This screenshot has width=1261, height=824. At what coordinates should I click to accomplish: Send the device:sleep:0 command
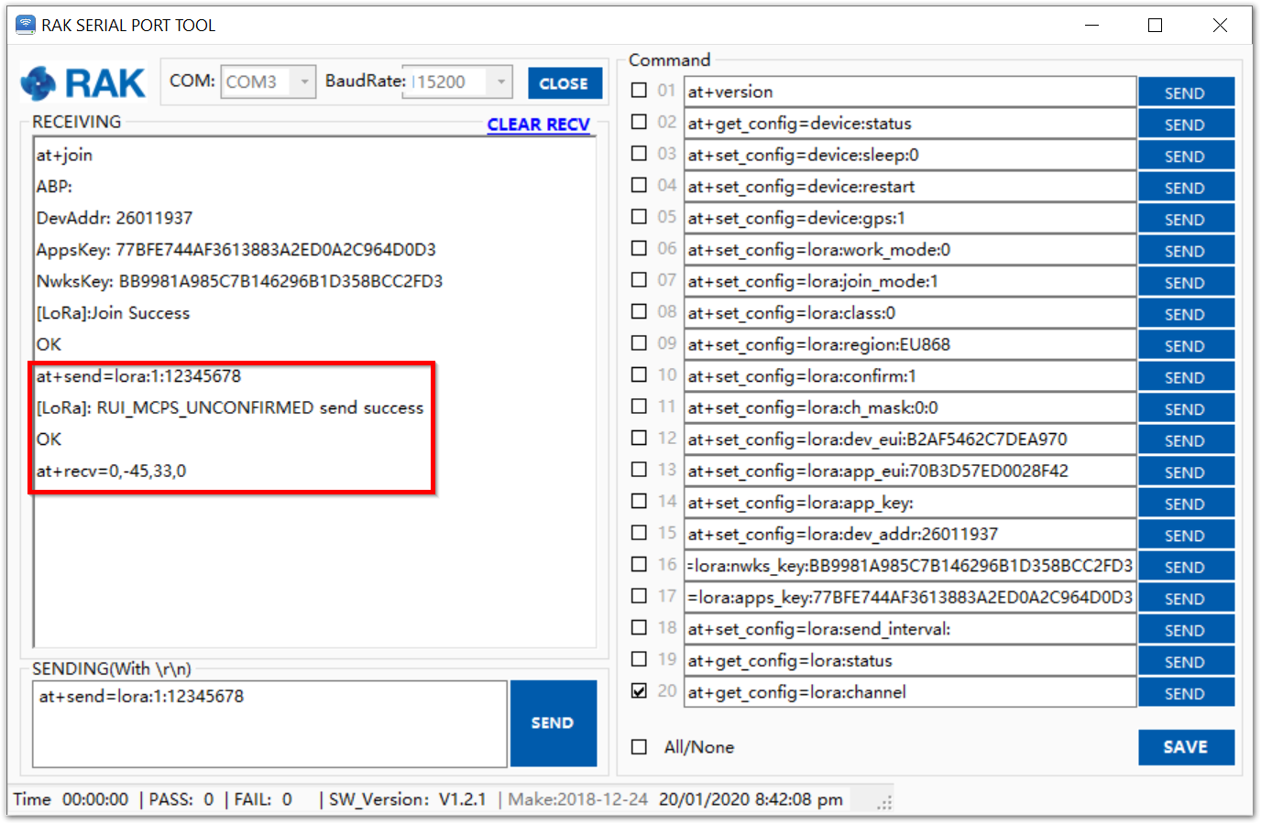1186,156
